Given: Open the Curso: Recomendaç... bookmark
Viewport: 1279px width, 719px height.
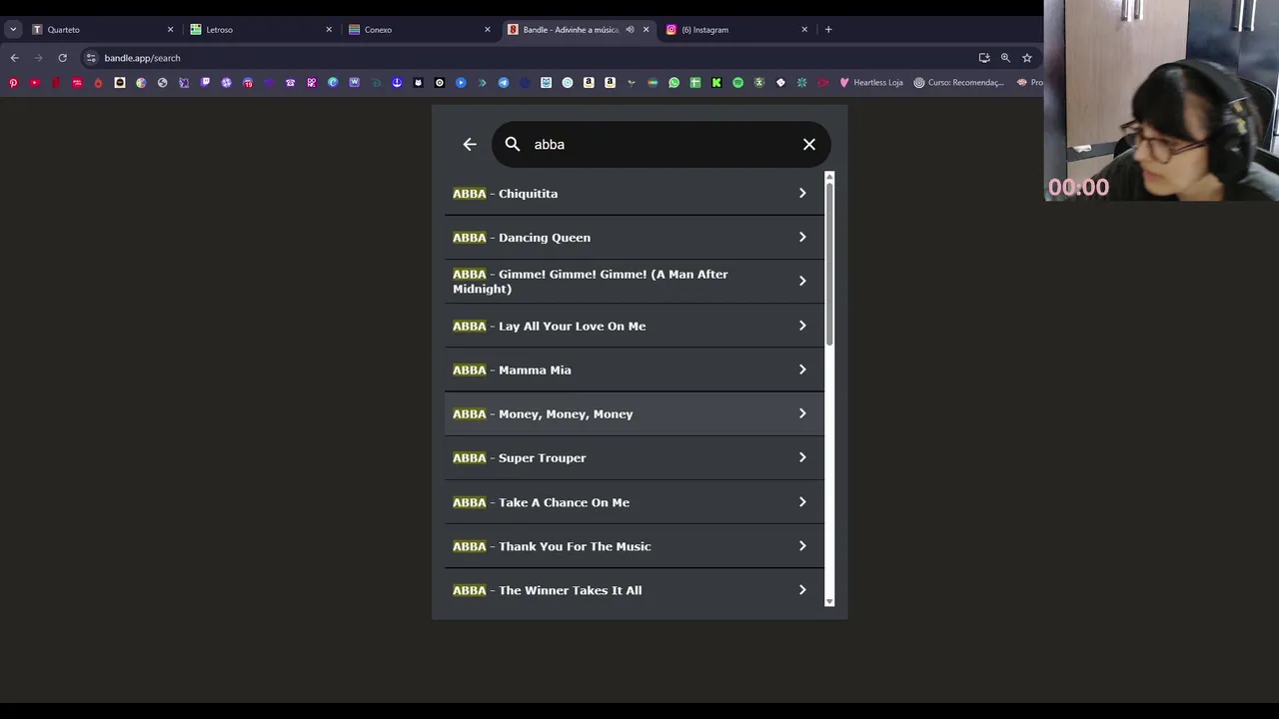Looking at the screenshot, I should tap(957, 83).
